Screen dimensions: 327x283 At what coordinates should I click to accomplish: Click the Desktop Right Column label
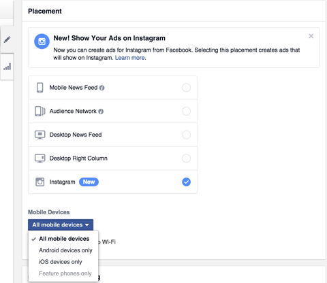point(78,159)
